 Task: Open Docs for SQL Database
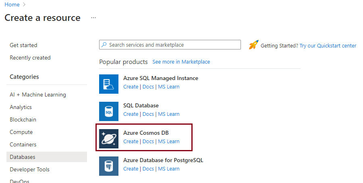pyautogui.click(x=148, y=114)
